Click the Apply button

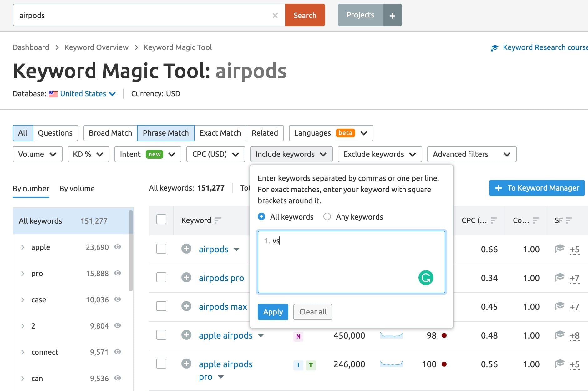(x=273, y=312)
